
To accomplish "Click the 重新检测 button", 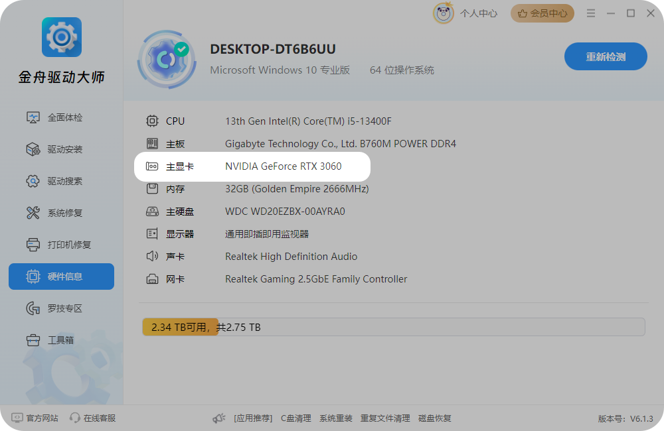I will click(606, 56).
